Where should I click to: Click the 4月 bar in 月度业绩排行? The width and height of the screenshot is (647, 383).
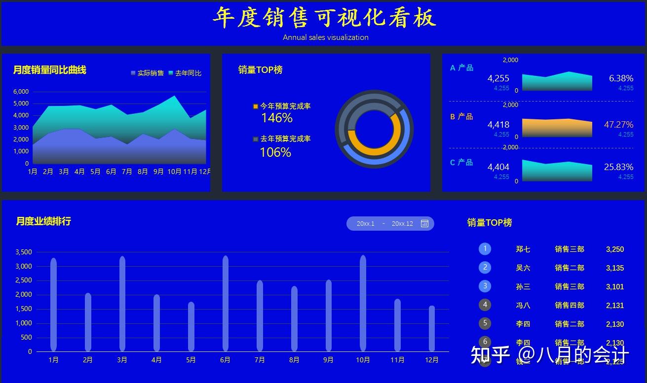157,323
